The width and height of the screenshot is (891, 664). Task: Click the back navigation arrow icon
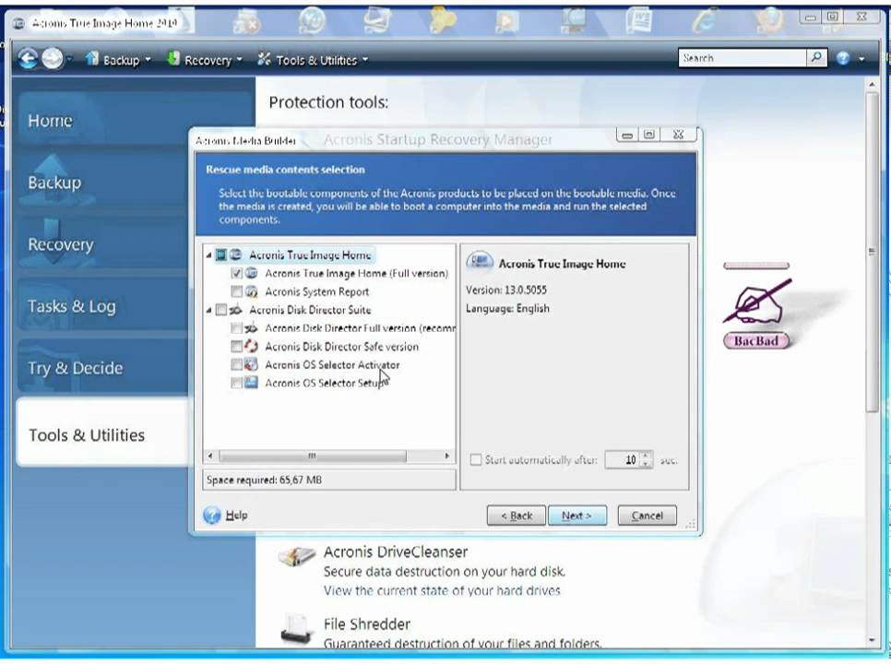pyautogui.click(x=28, y=58)
